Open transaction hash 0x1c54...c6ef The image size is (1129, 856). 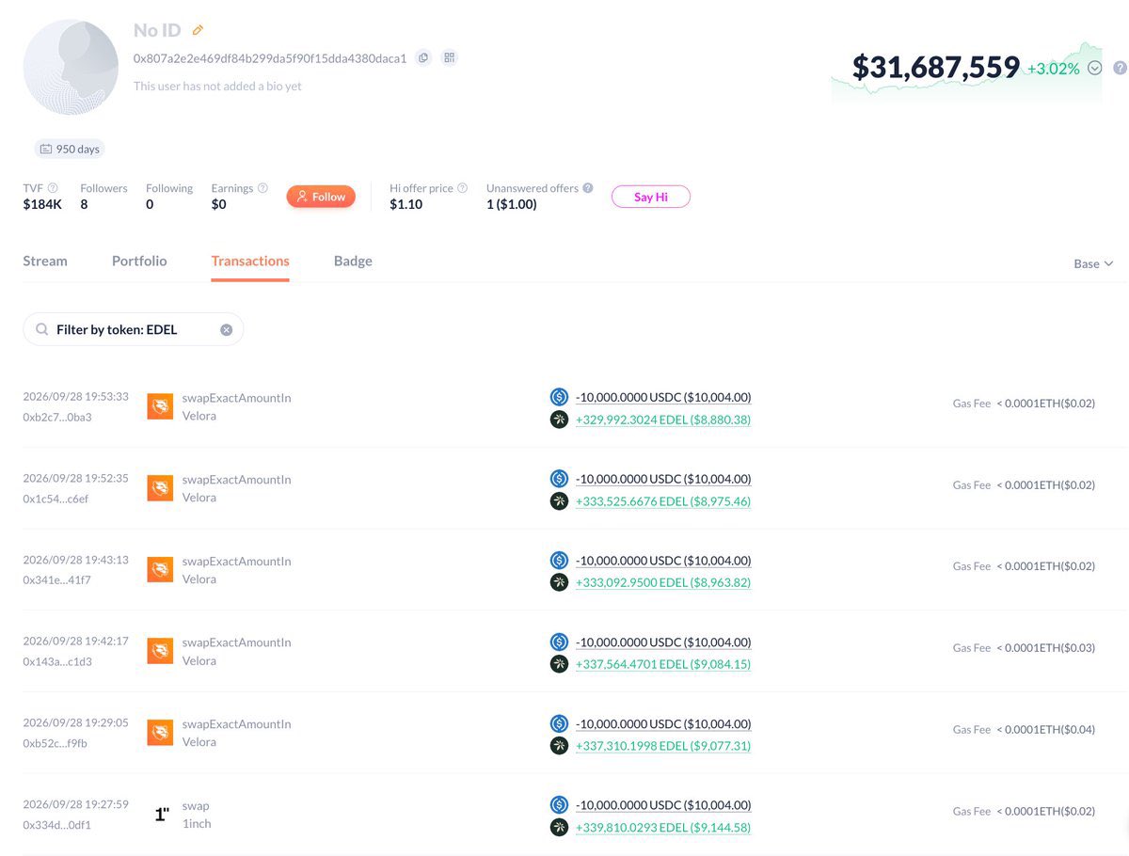(x=56, y=499)
